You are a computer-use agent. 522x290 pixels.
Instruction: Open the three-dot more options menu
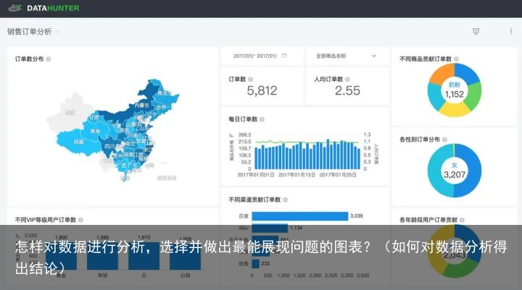coord(511,31)
